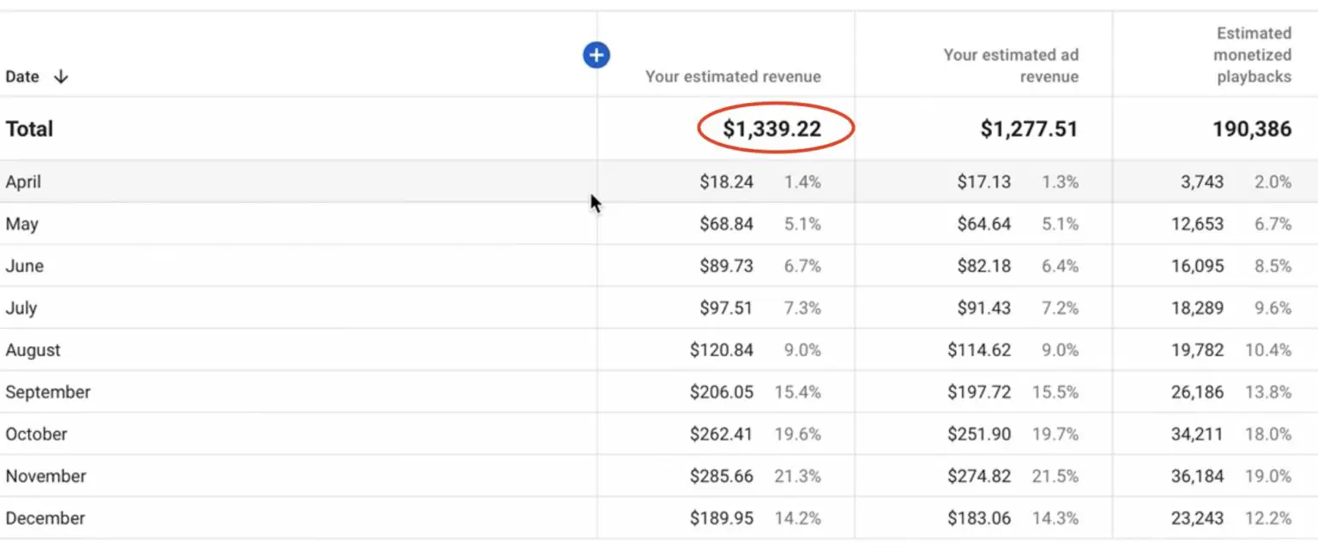
Task: Sort by the Your estimated revenue column header
Action: coord(734,76)
